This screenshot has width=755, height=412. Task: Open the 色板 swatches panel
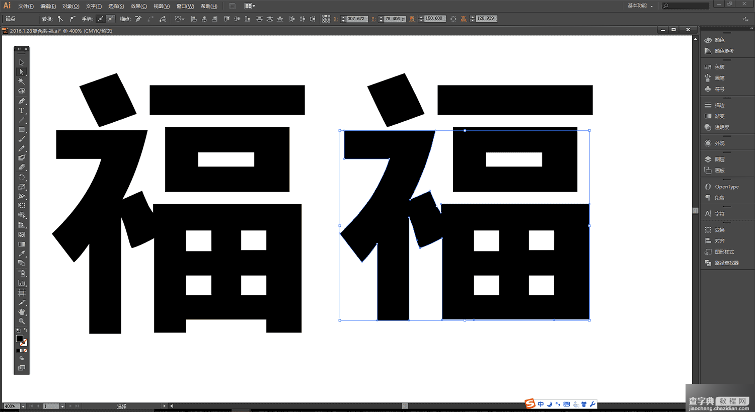click(719, 67)
